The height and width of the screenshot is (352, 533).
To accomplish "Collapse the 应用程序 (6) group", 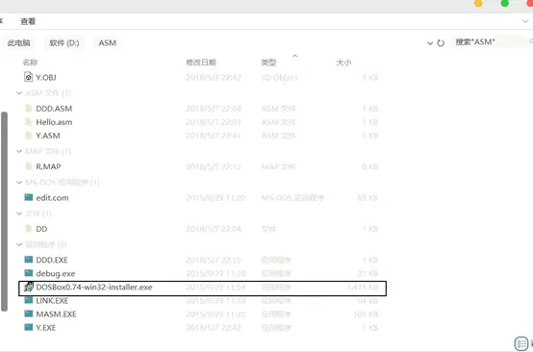I will (x=19, y=244).
